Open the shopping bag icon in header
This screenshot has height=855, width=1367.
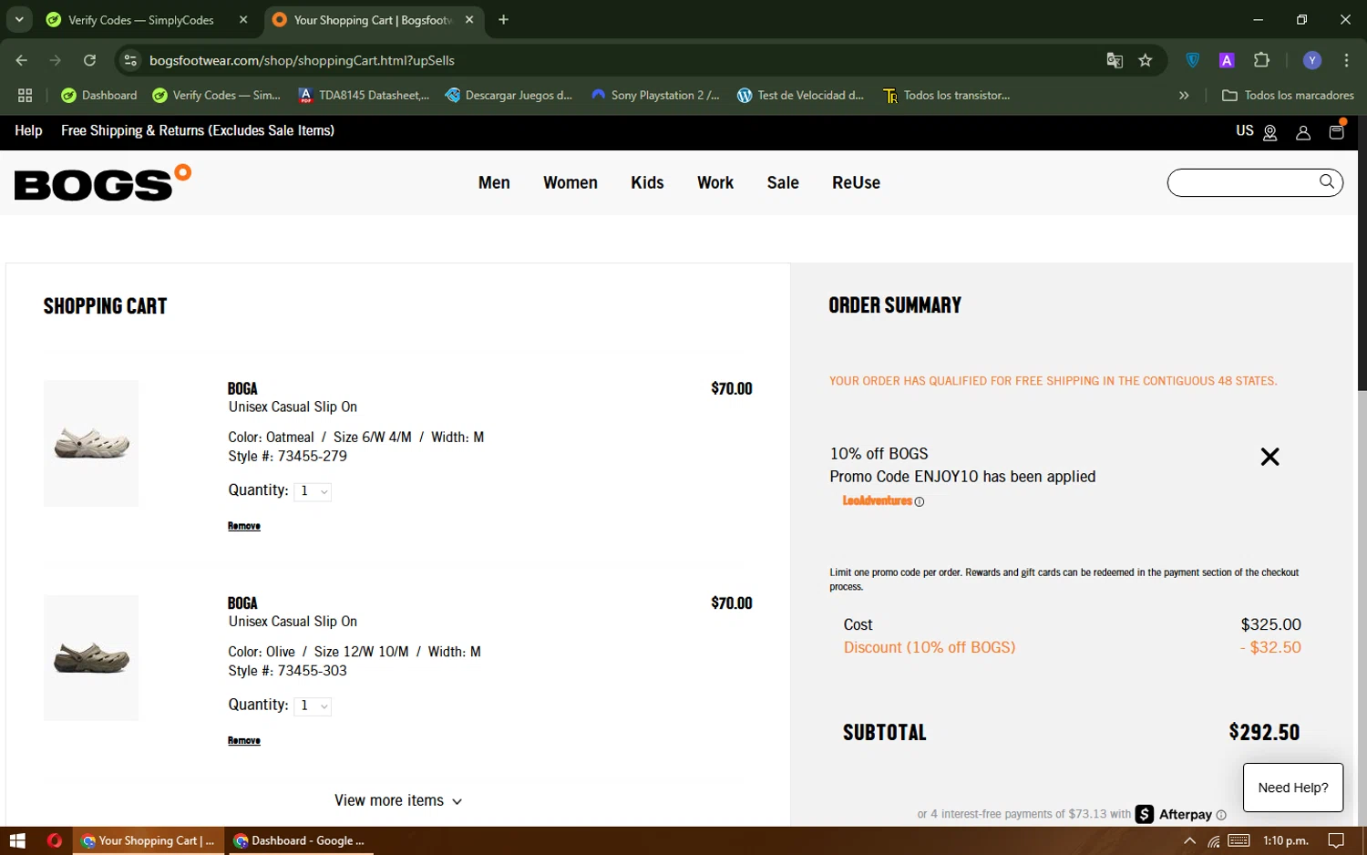[1337, 131]
